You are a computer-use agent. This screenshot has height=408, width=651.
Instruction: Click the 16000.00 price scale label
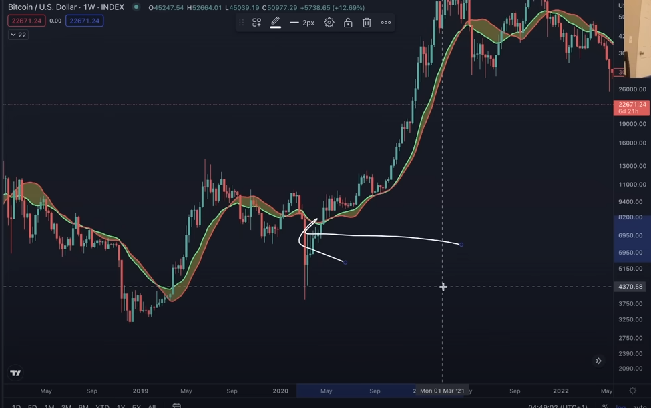[632, 143]
